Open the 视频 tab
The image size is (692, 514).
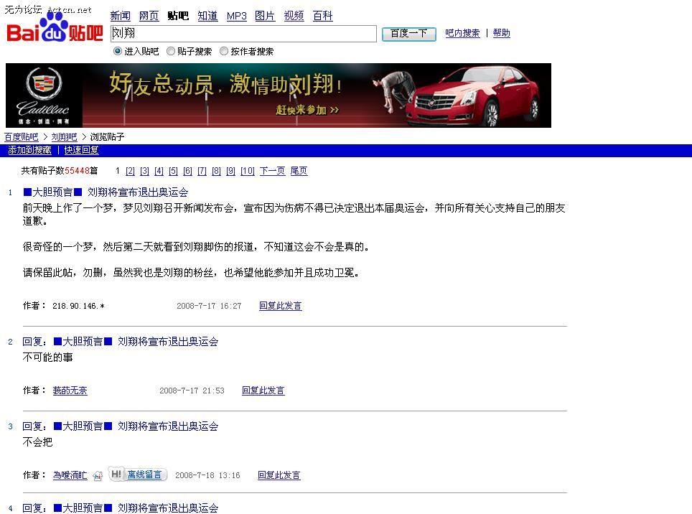[294, 16]
